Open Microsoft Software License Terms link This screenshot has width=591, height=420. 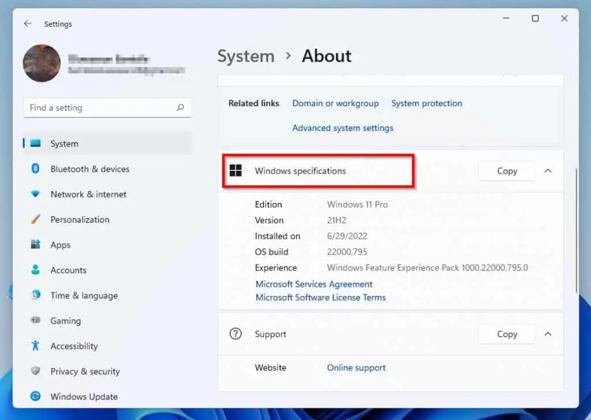tap(321, 298)
